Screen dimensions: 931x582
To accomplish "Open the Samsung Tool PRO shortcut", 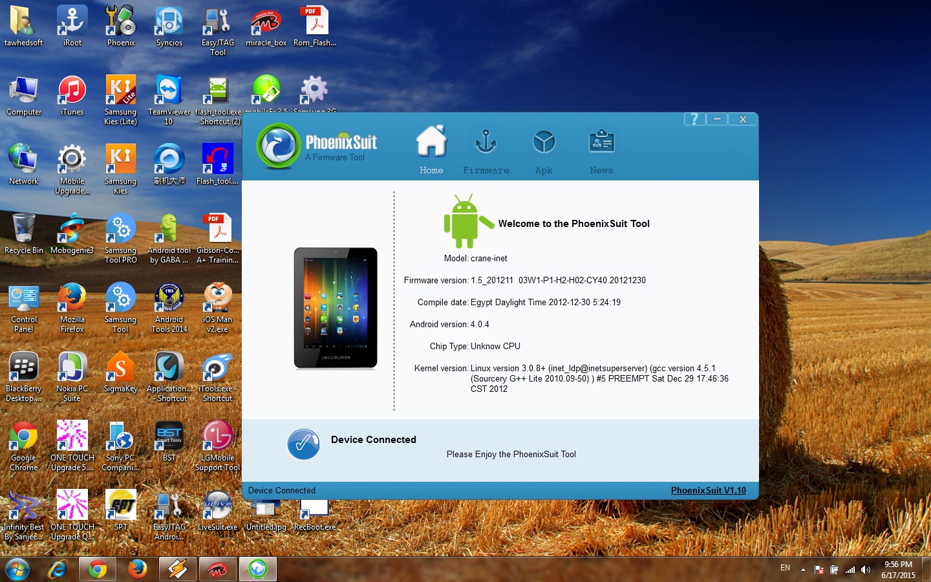I will coord(121,239).
